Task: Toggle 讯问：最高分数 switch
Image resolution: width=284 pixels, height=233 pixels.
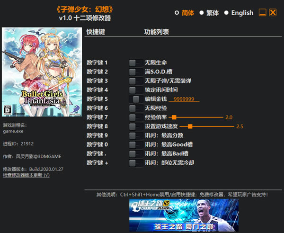Action: [135, 135]
